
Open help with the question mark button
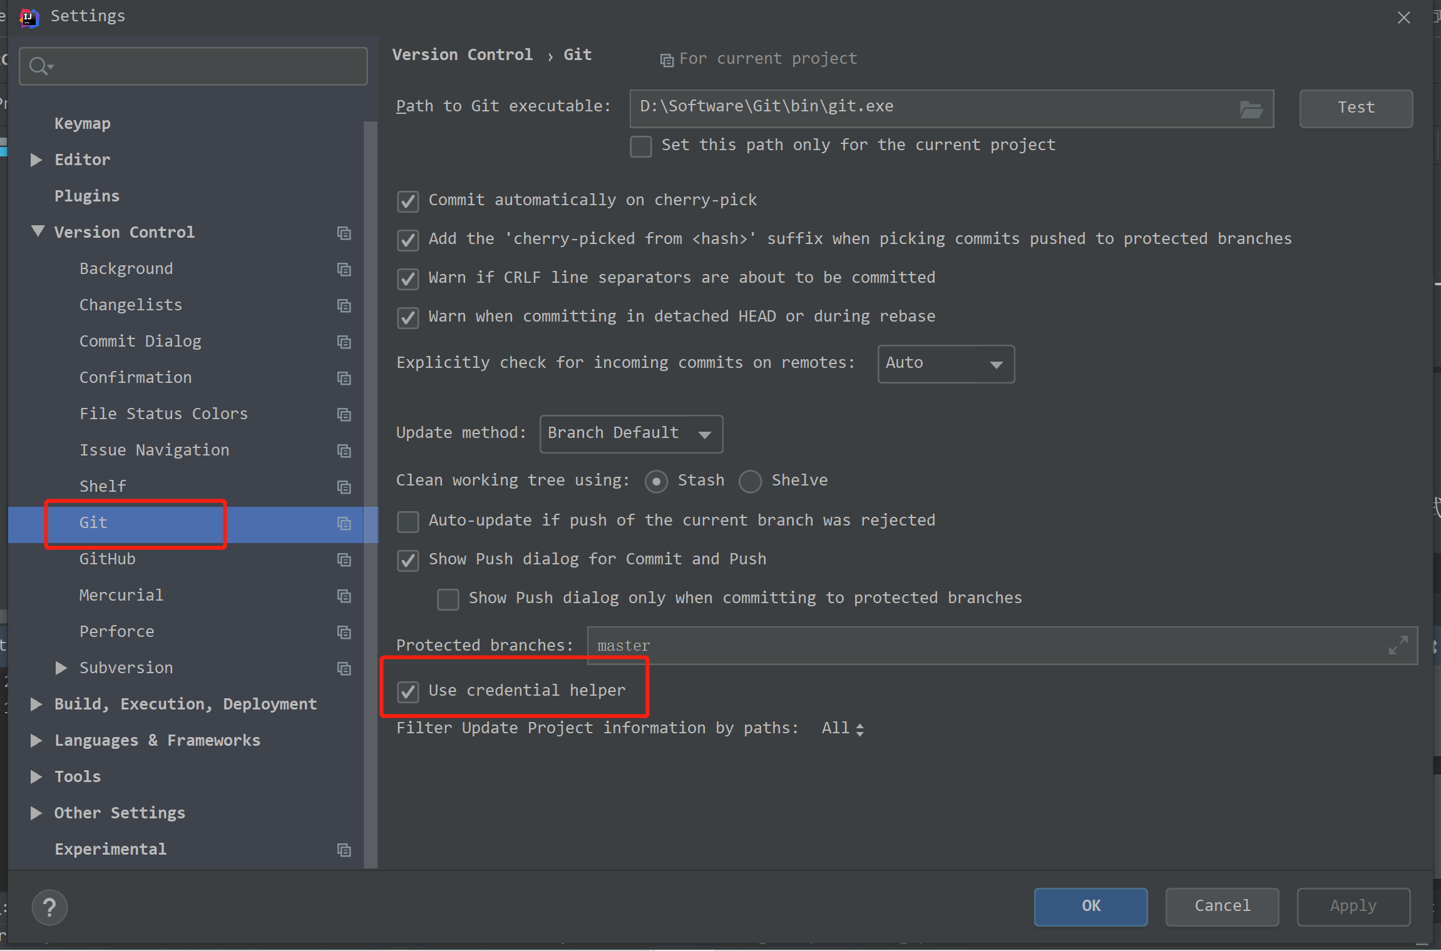point(49,907)
